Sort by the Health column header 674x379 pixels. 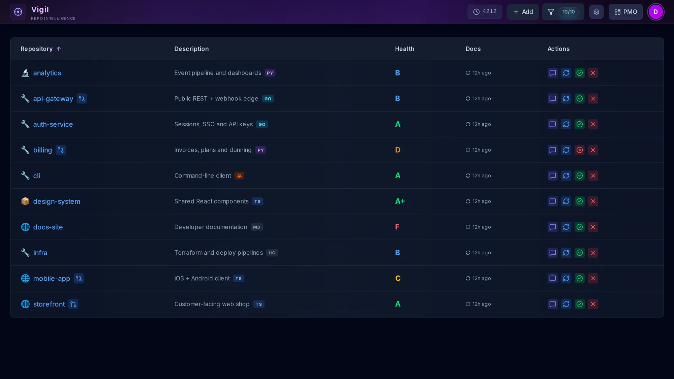click(404, 49)
